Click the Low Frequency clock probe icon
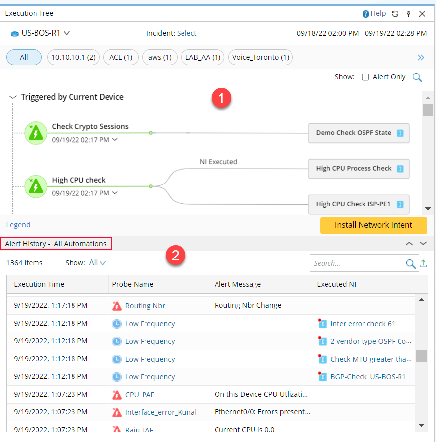436x442 pixels. pos(116,323)
